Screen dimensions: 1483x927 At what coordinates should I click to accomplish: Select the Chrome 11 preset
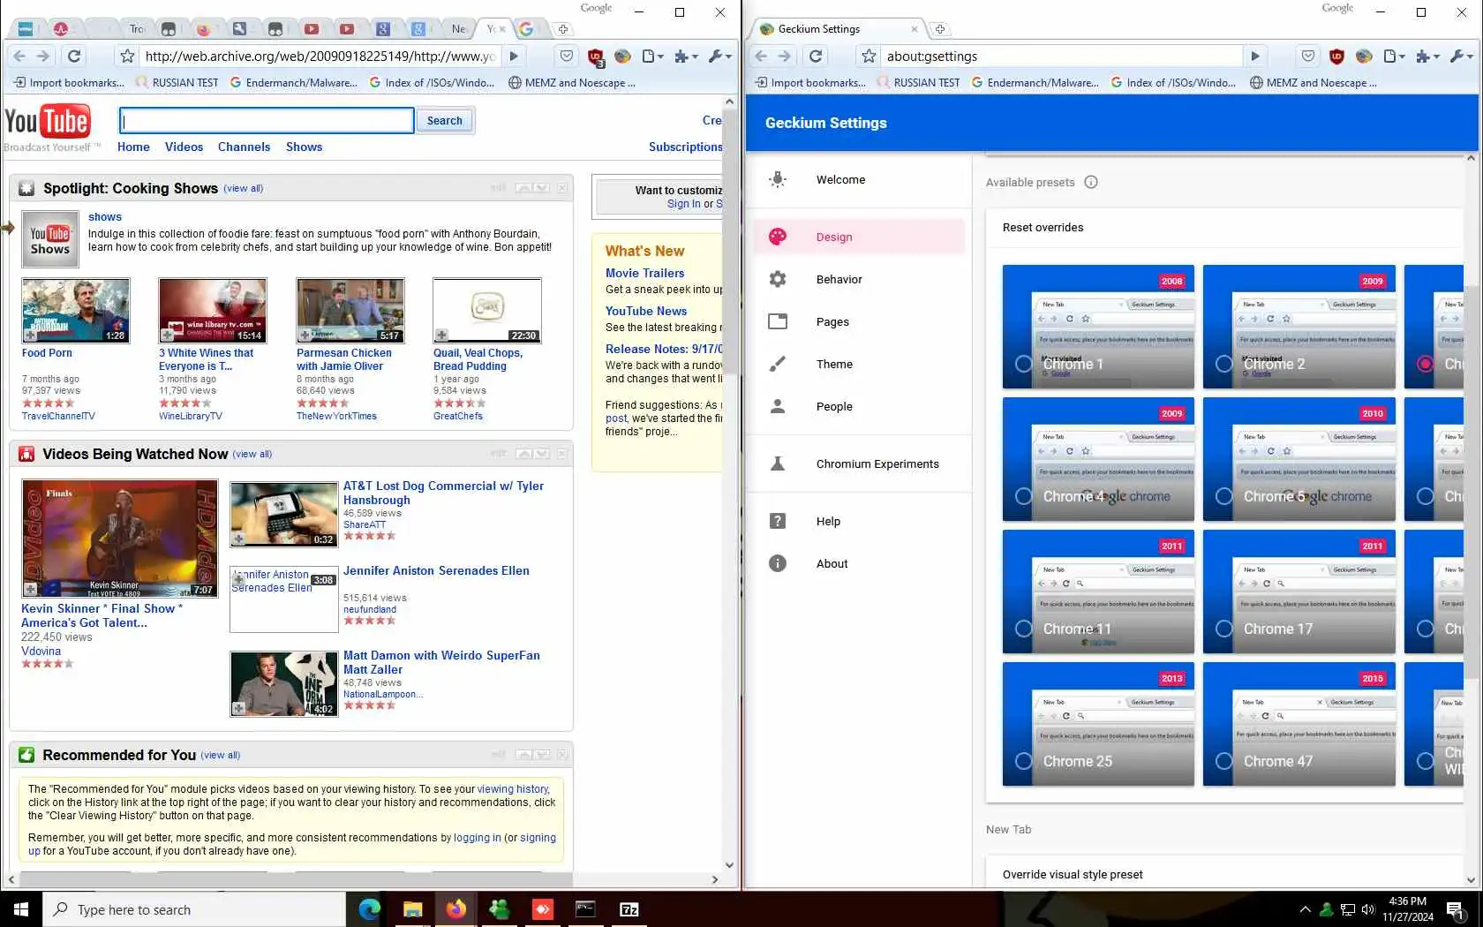point(1098,592)
